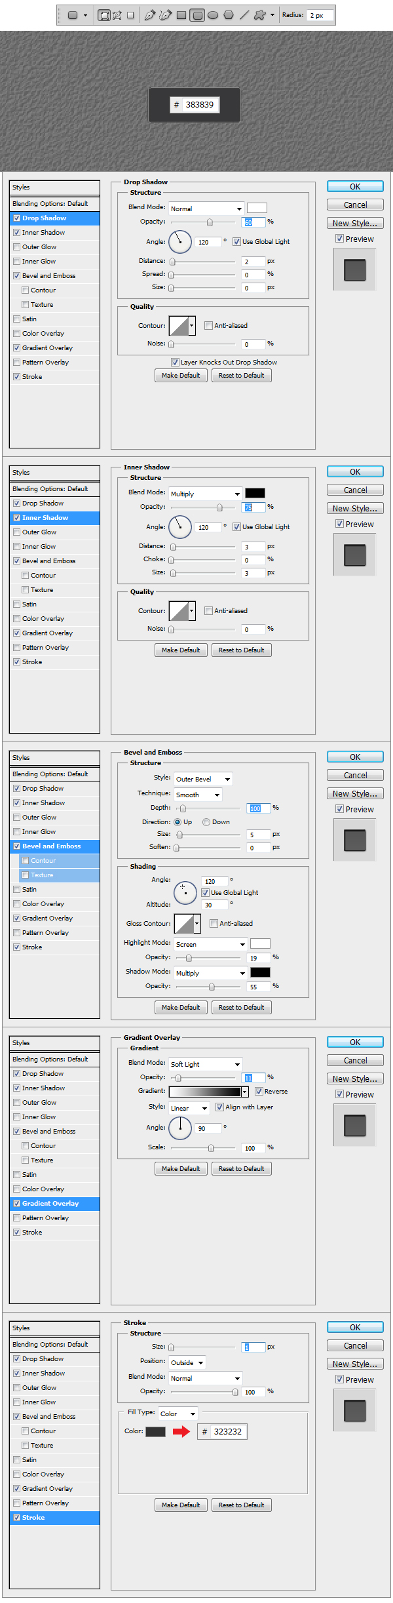Open the Inner Shadow contour thumbnail

(178, 611)
